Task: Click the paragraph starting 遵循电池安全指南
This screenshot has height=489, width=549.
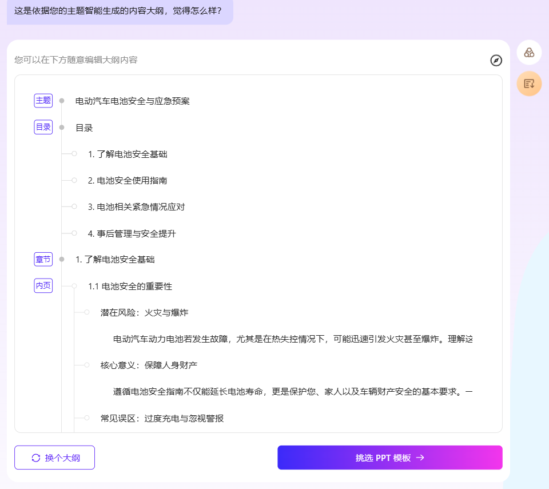Action: pyautogui.click(x=293, y=392)
